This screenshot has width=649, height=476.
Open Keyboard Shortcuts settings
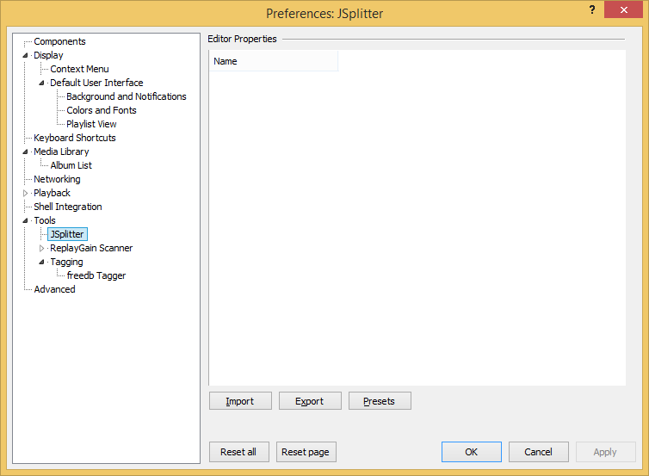(x=75, y=138)
